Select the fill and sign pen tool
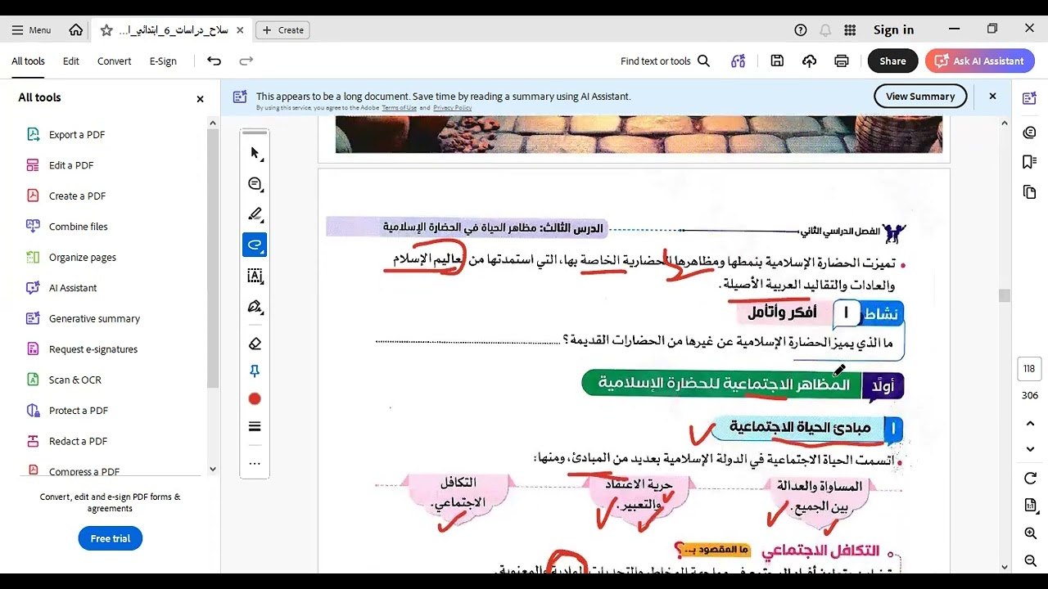1048x589 pixels. coord(255,307)
